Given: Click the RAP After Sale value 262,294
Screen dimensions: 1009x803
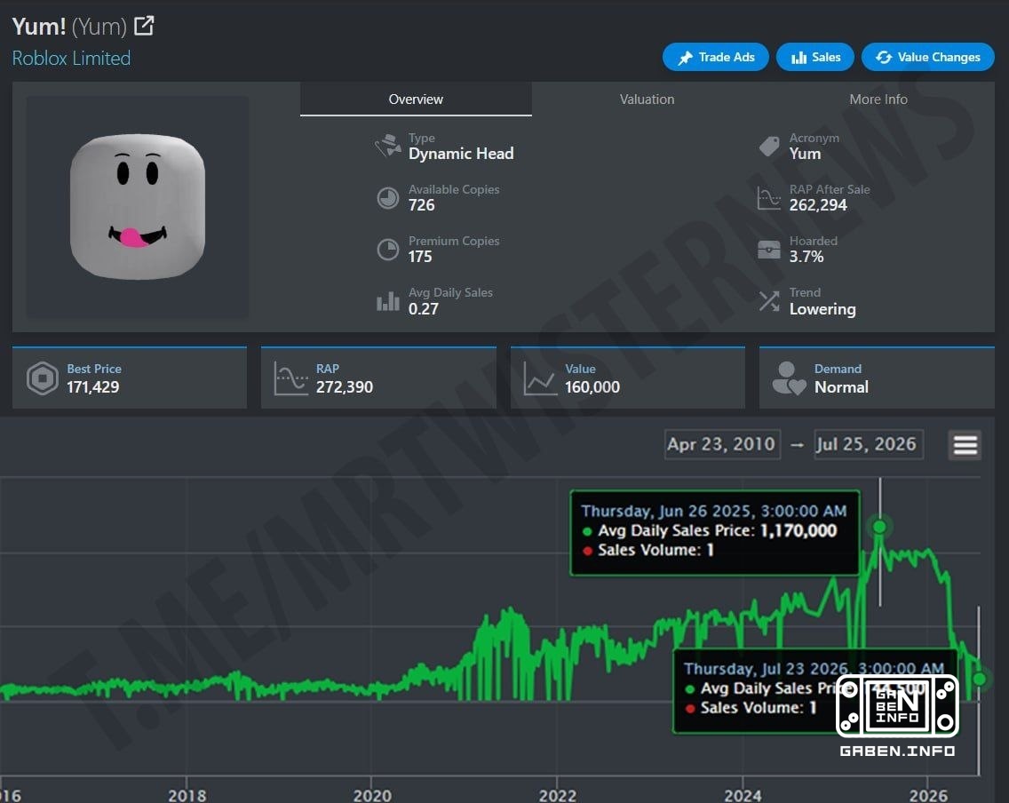Looking at the screenshot, I should click(818, 205).
